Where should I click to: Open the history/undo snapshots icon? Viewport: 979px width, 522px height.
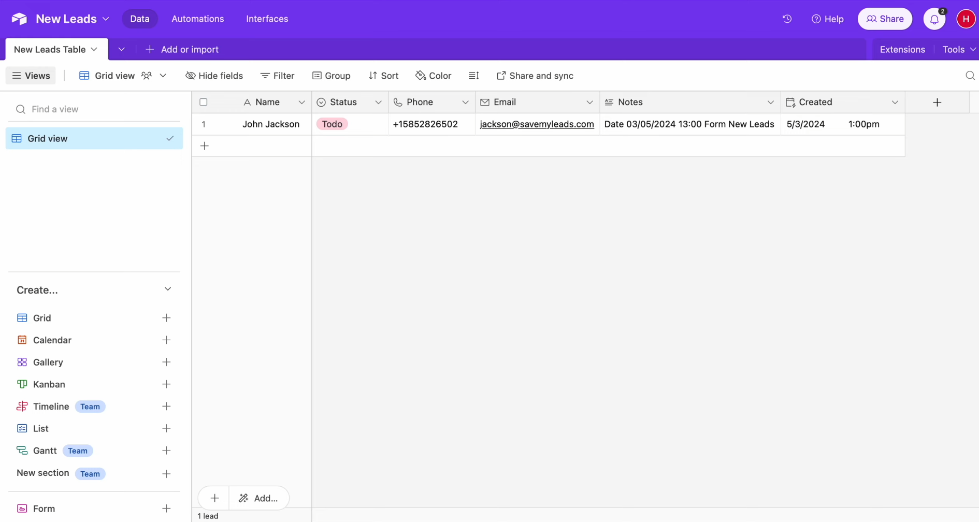(787, 19)
